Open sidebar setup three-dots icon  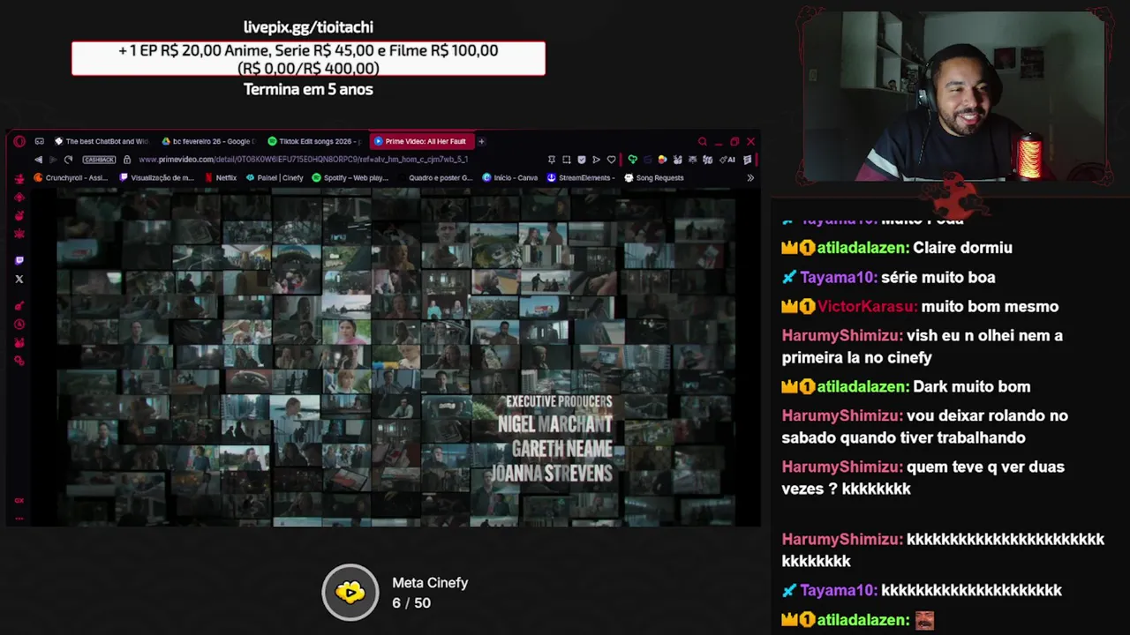click(19, 519)
